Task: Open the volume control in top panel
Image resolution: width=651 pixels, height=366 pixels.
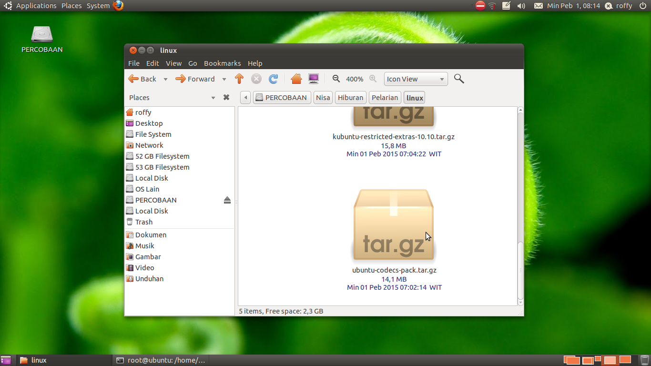Action: [521, 6]
